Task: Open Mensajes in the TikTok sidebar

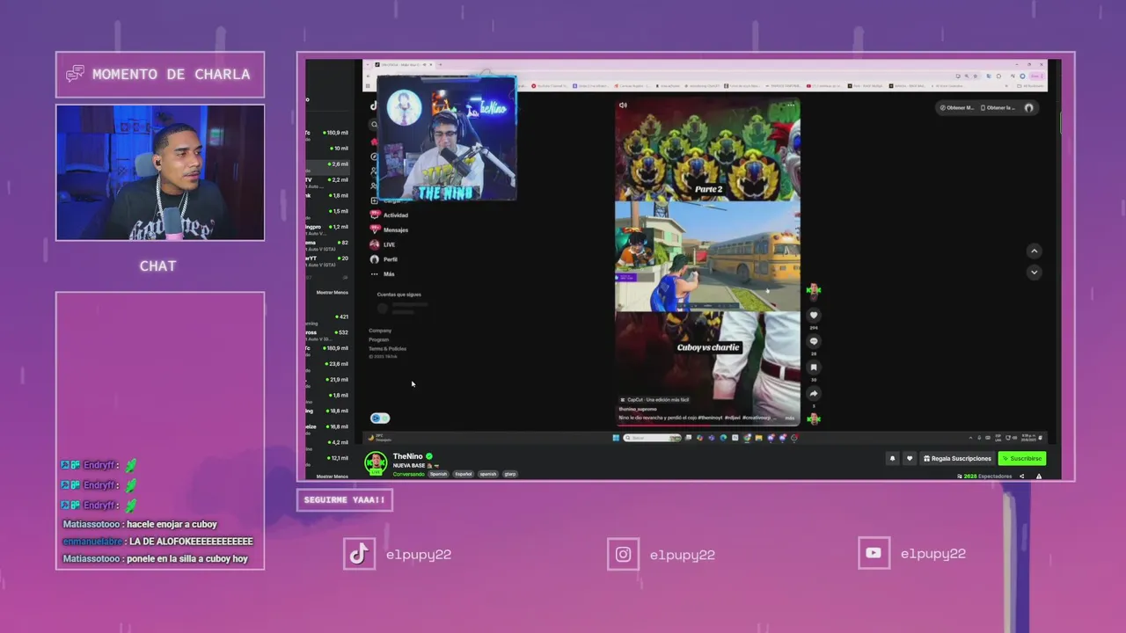Action: coord(390,230)
